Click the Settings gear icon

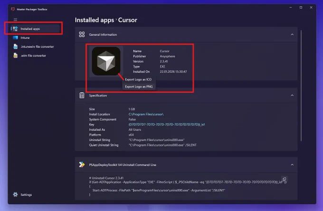pos(15,194)
